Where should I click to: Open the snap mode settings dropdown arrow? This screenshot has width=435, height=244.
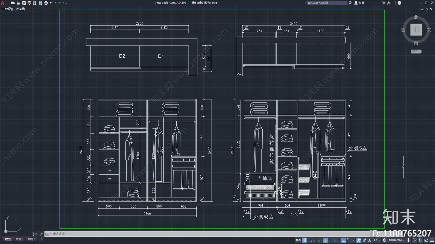(x=315, y=240)
